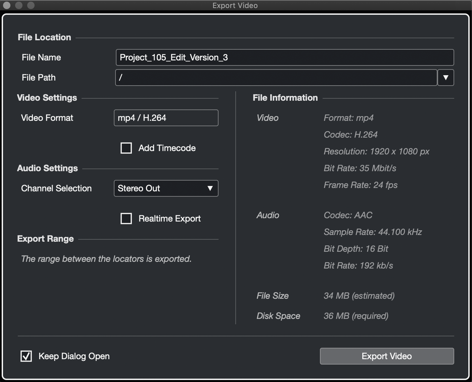
Task: Expand the Stereo Out channel dropdown
Action: (x=166, y=188)
